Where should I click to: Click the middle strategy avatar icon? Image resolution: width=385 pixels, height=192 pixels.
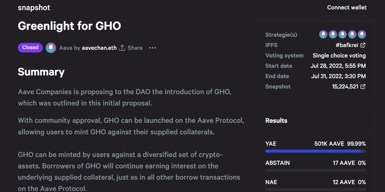click(343, 34)
